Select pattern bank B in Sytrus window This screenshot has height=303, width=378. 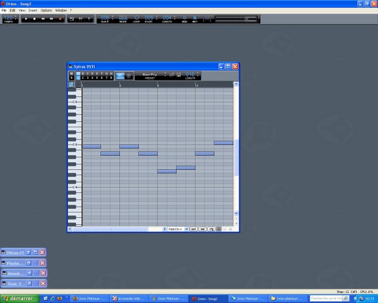[83, 74]
